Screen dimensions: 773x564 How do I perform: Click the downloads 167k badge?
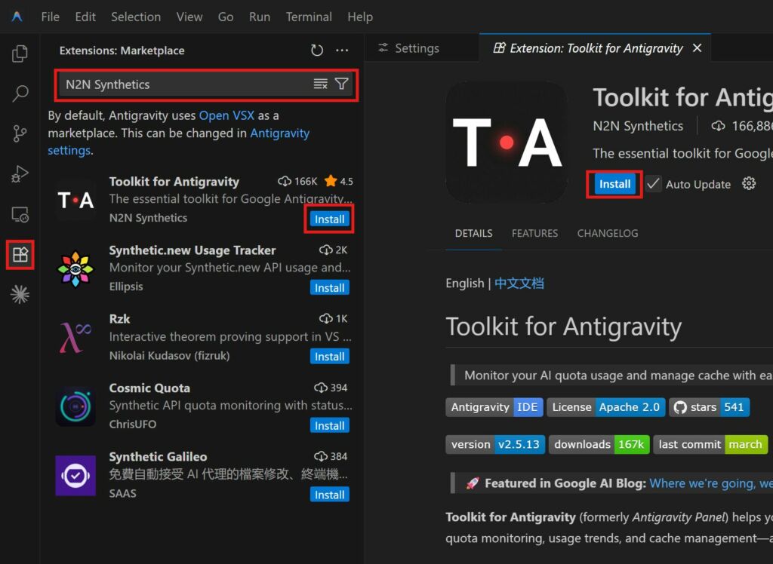599,444
